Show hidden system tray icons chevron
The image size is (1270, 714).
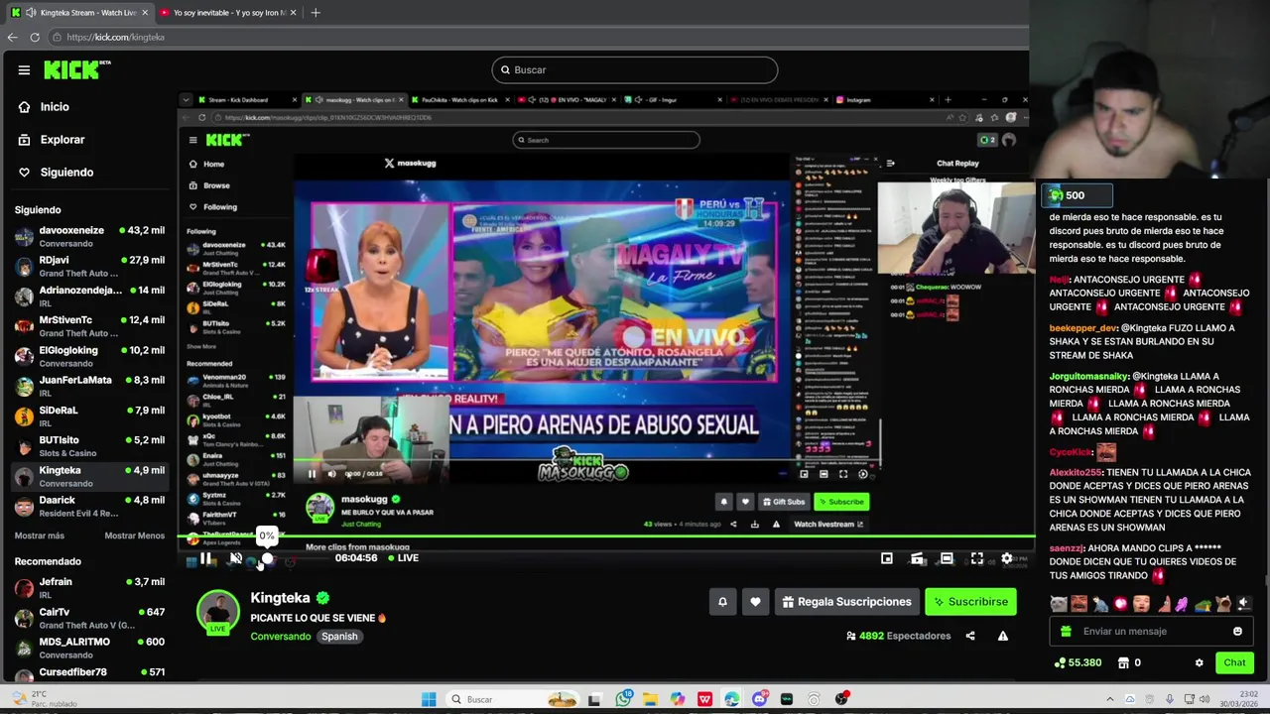1110,699
